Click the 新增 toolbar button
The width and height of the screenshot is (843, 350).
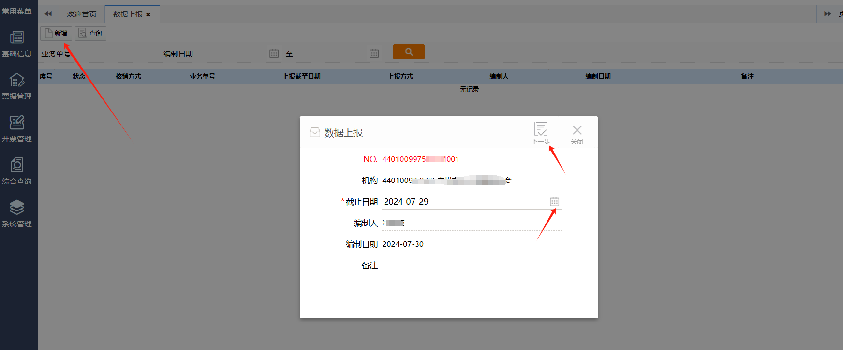pos(56,33)
